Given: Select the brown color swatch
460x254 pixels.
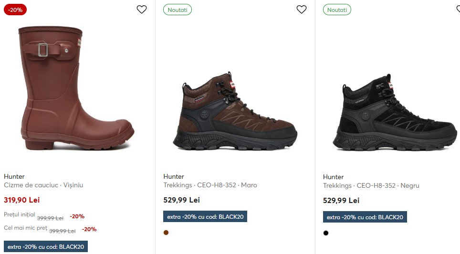Looking at the screenshot, I should click(166, 233).
